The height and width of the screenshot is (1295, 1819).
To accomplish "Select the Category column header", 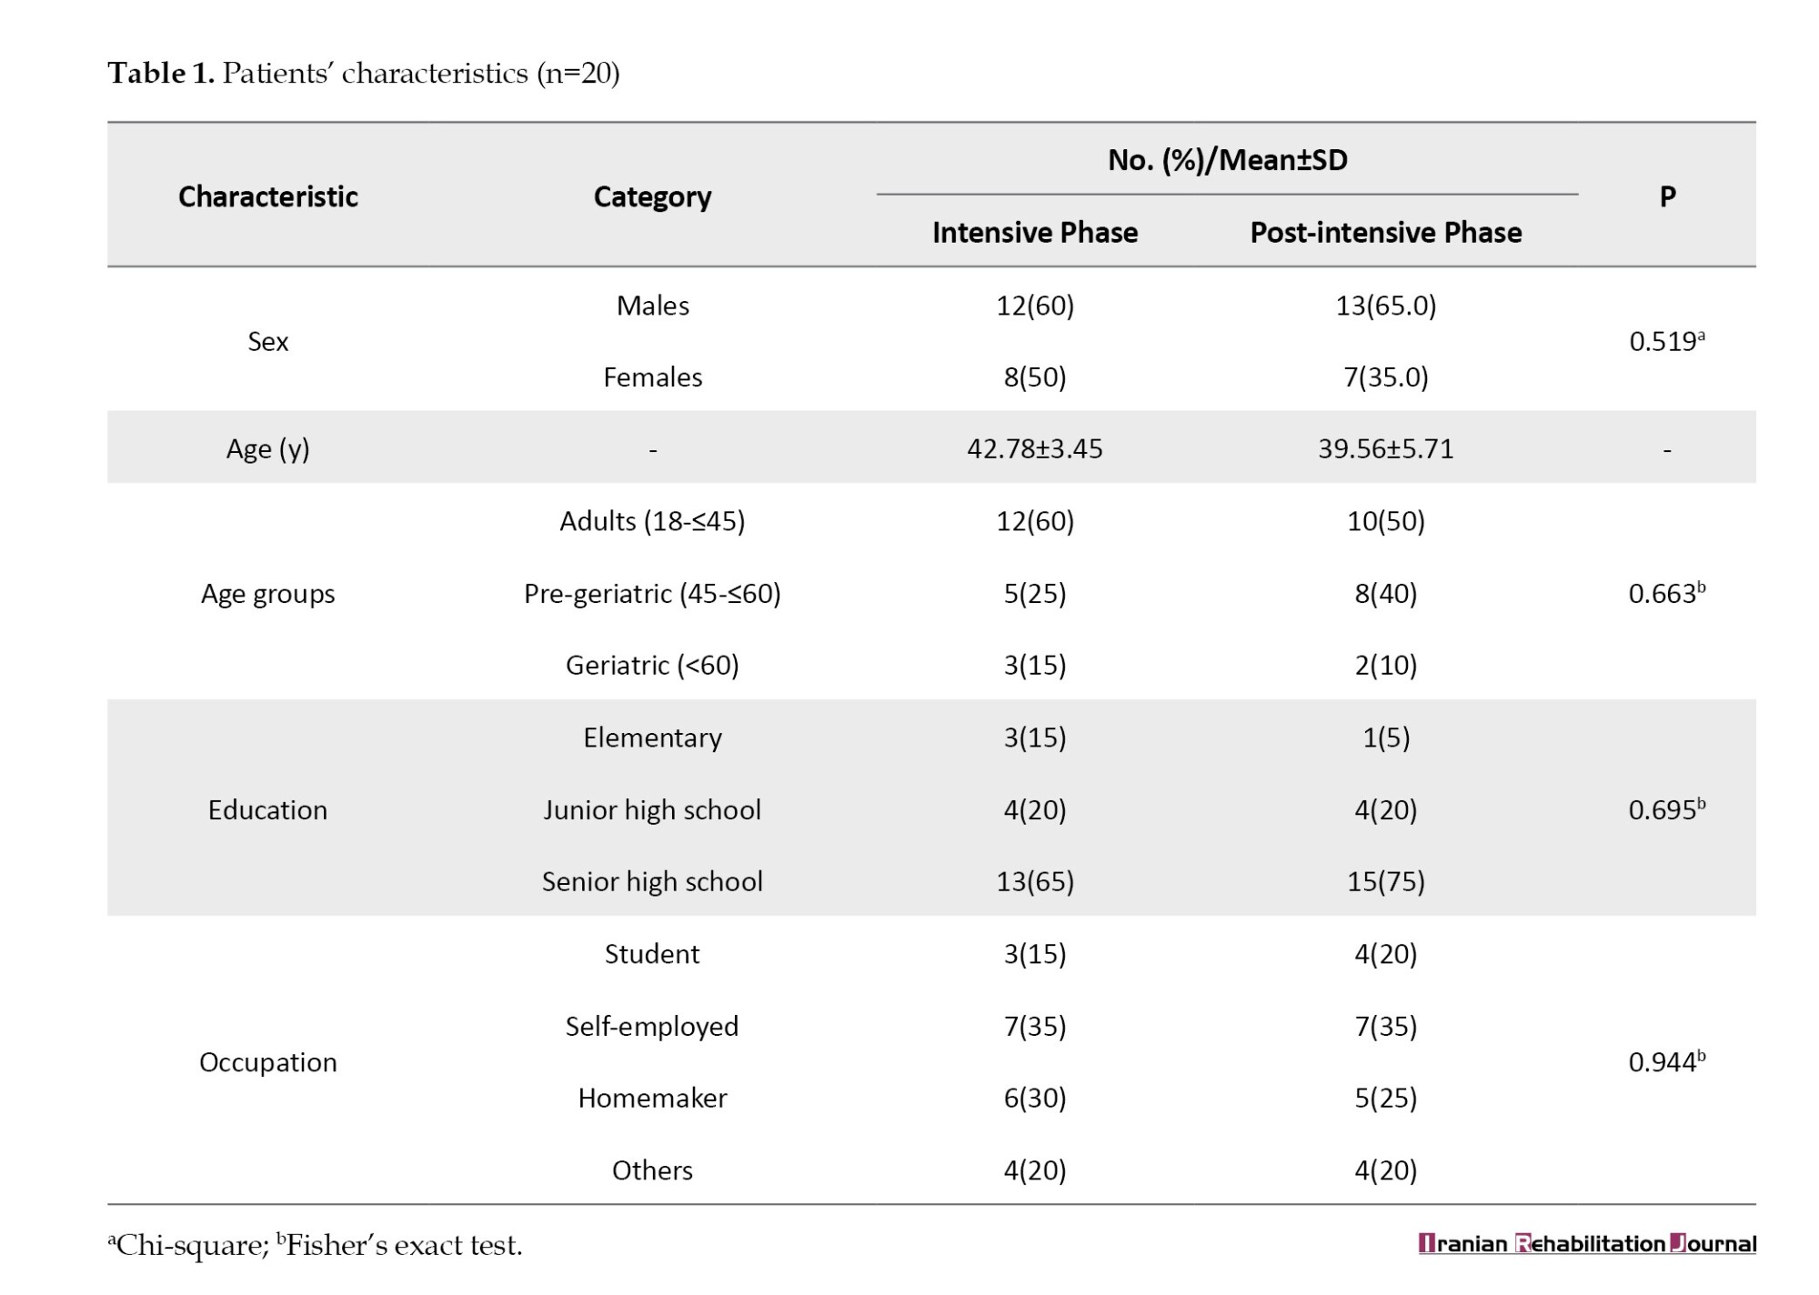I will (652, 196).
